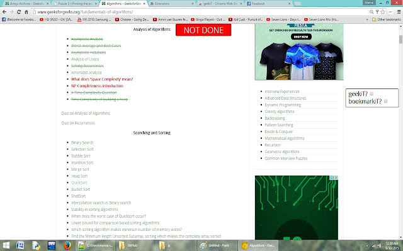Open the DEV C++ taskbar icon
Viewport: 403px width, 251px height.
tap(52, 245)
